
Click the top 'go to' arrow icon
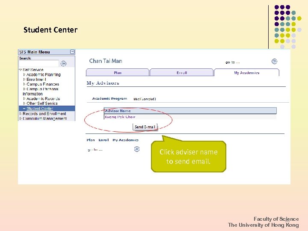pyautogui.click(x=274, y=61)
